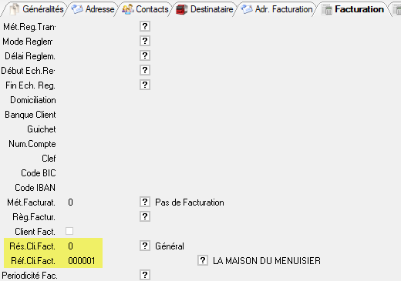The image size is (401, 281).
Task: Select the Destinataire tab
Action: coord(205,9)
